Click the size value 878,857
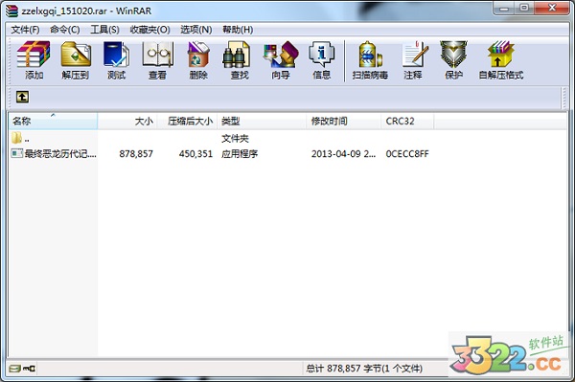This screenshot has height=382, width=575. click(136, 154)
